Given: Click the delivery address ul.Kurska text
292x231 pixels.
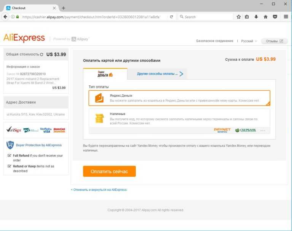Looking at the screenshot, I should coord(36,114).
